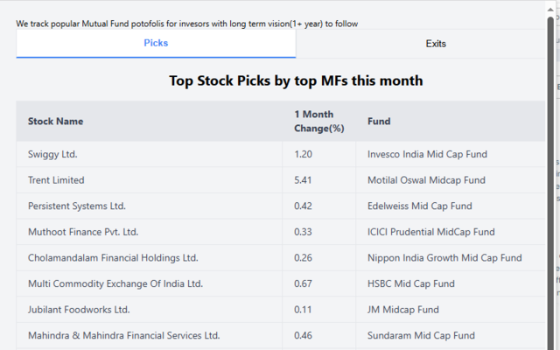Select Edelweiss Mid Cap Fund

(419, 206)
